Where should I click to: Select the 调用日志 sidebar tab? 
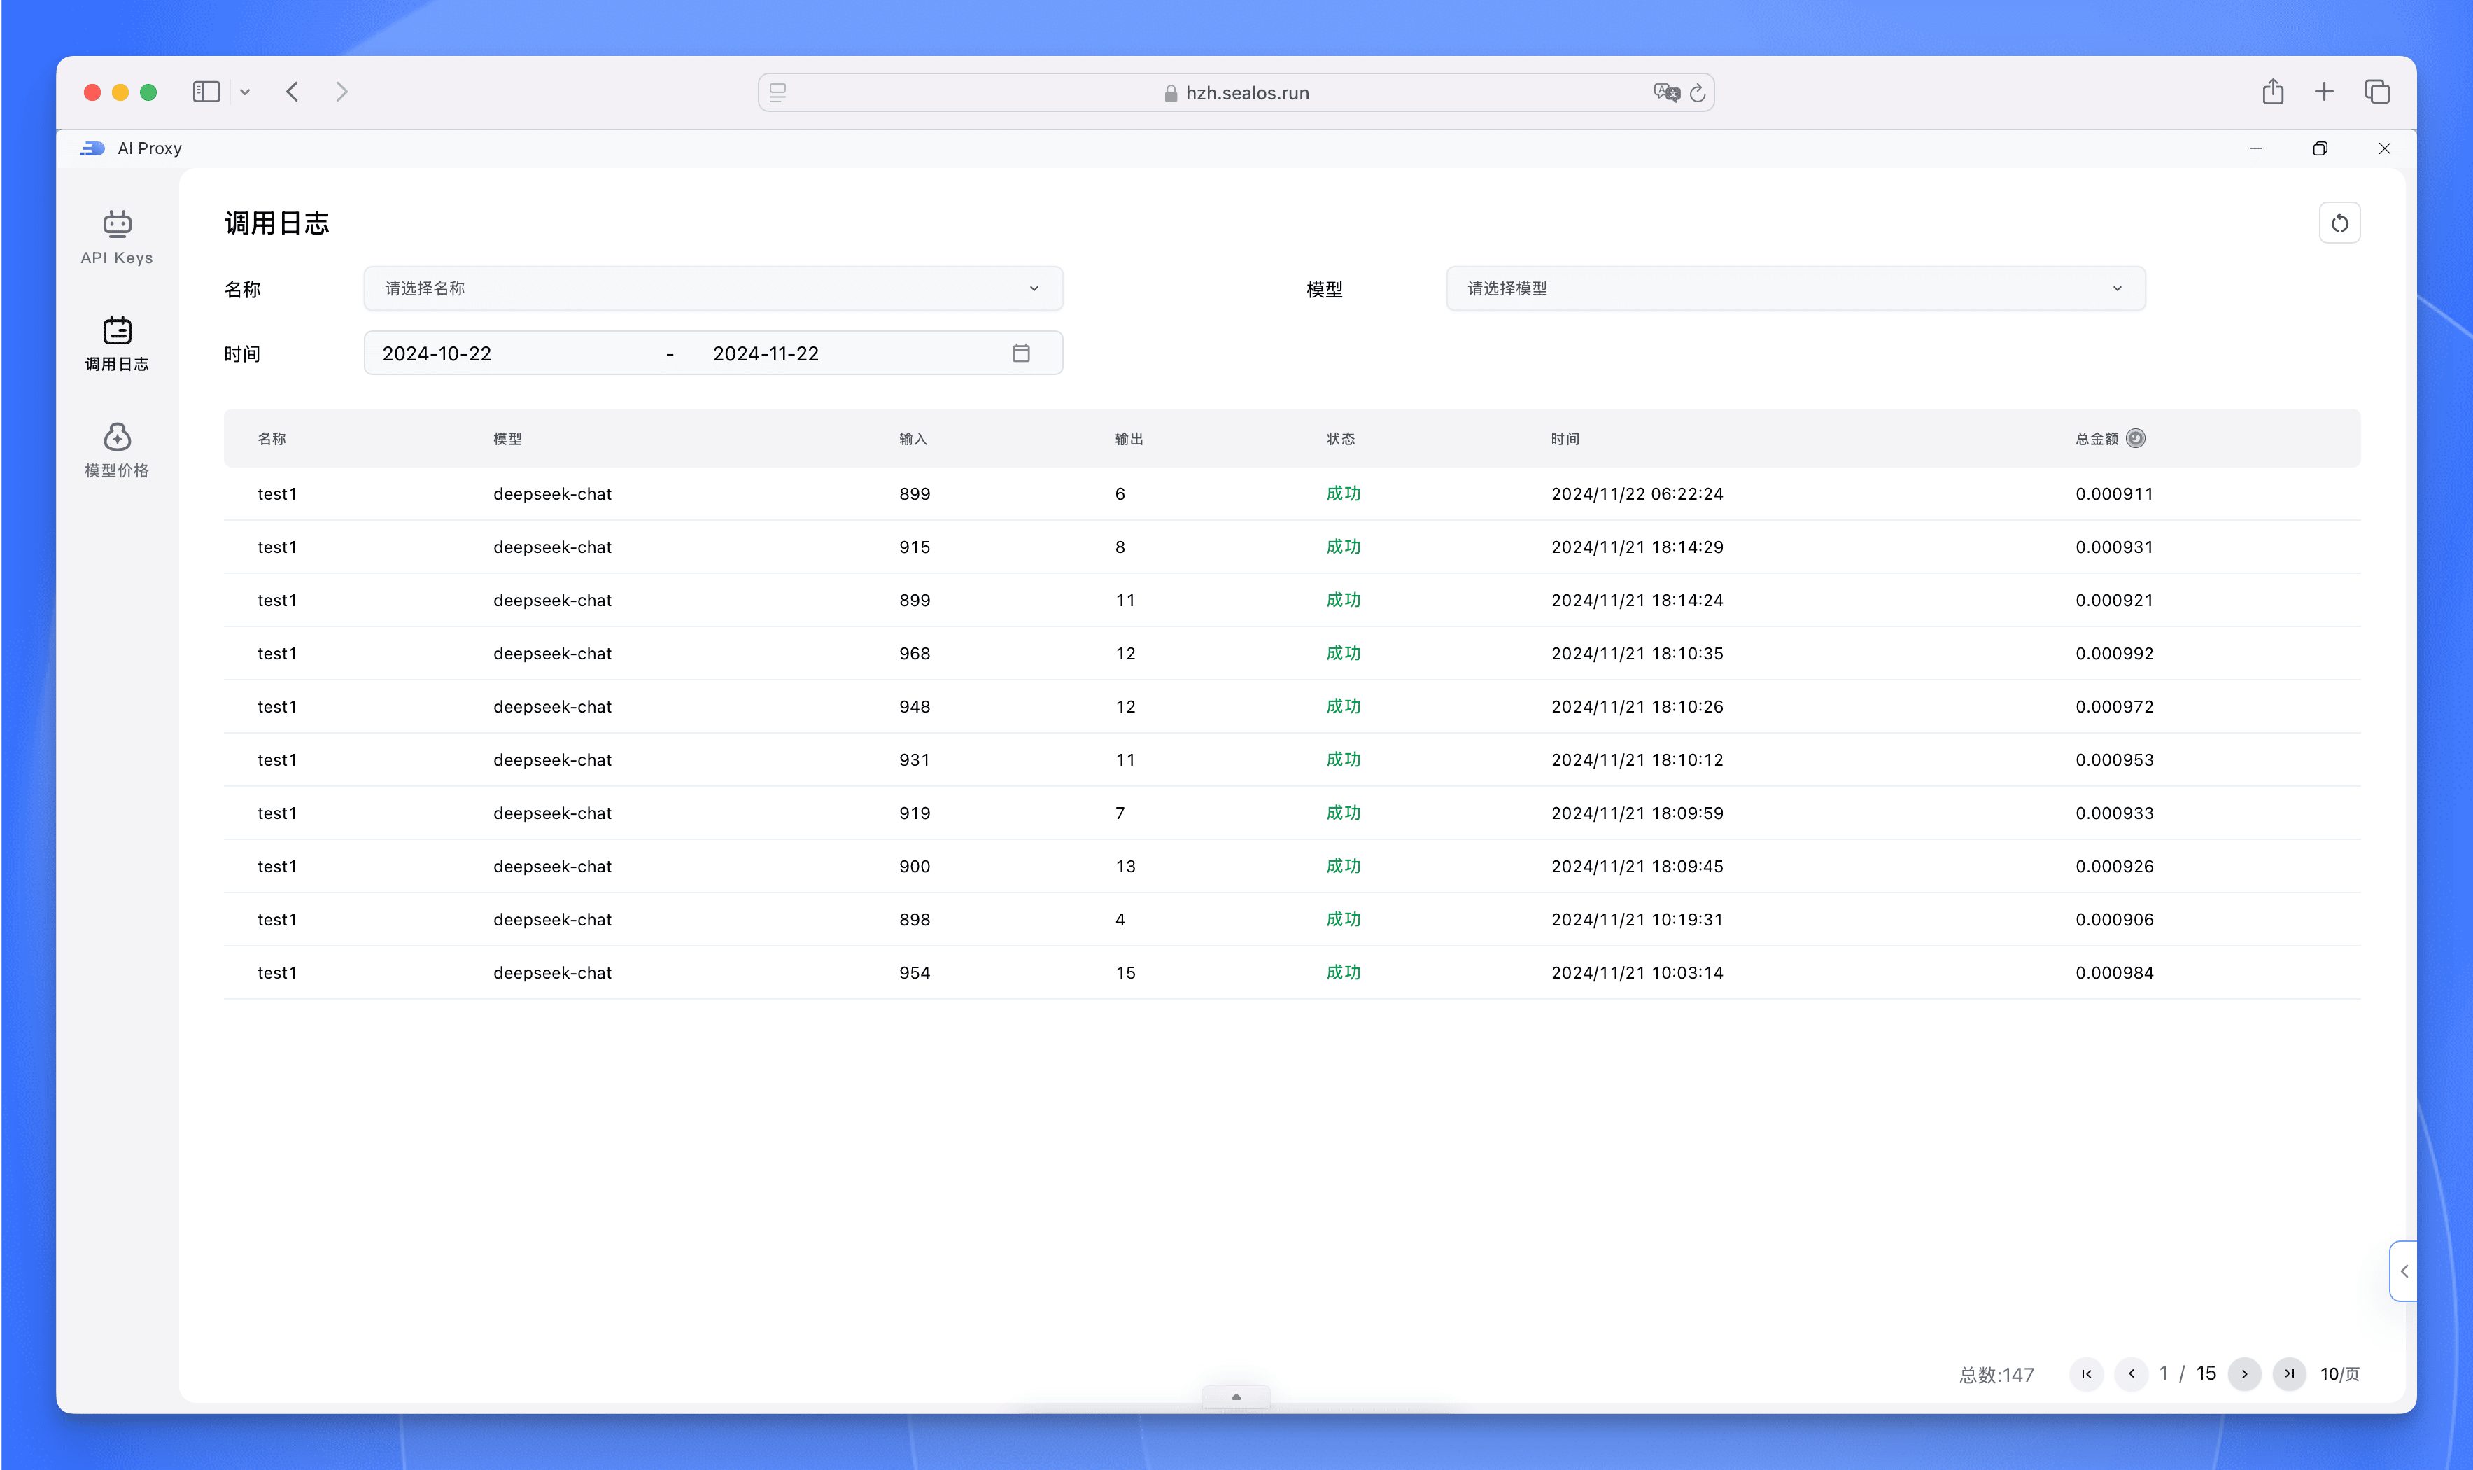tap(117, 344)
